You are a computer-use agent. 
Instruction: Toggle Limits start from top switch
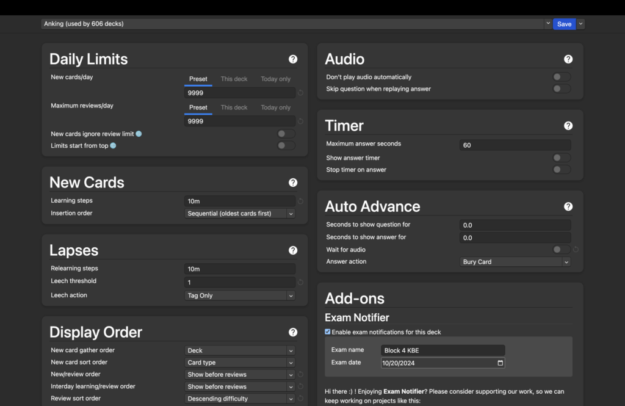coord(286,145)
